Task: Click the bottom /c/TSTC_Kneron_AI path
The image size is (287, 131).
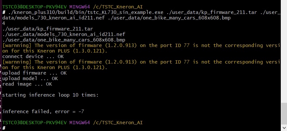Action: (x=118, y=123)
